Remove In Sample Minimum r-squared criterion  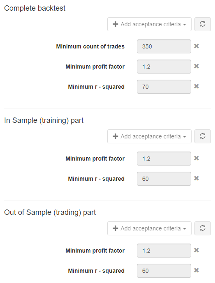(197, 179)
